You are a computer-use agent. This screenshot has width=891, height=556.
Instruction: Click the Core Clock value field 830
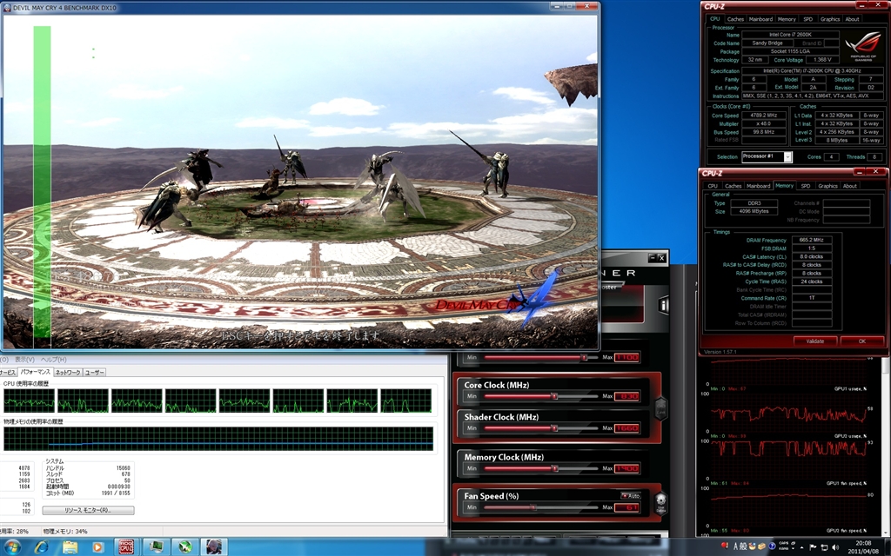626,396
